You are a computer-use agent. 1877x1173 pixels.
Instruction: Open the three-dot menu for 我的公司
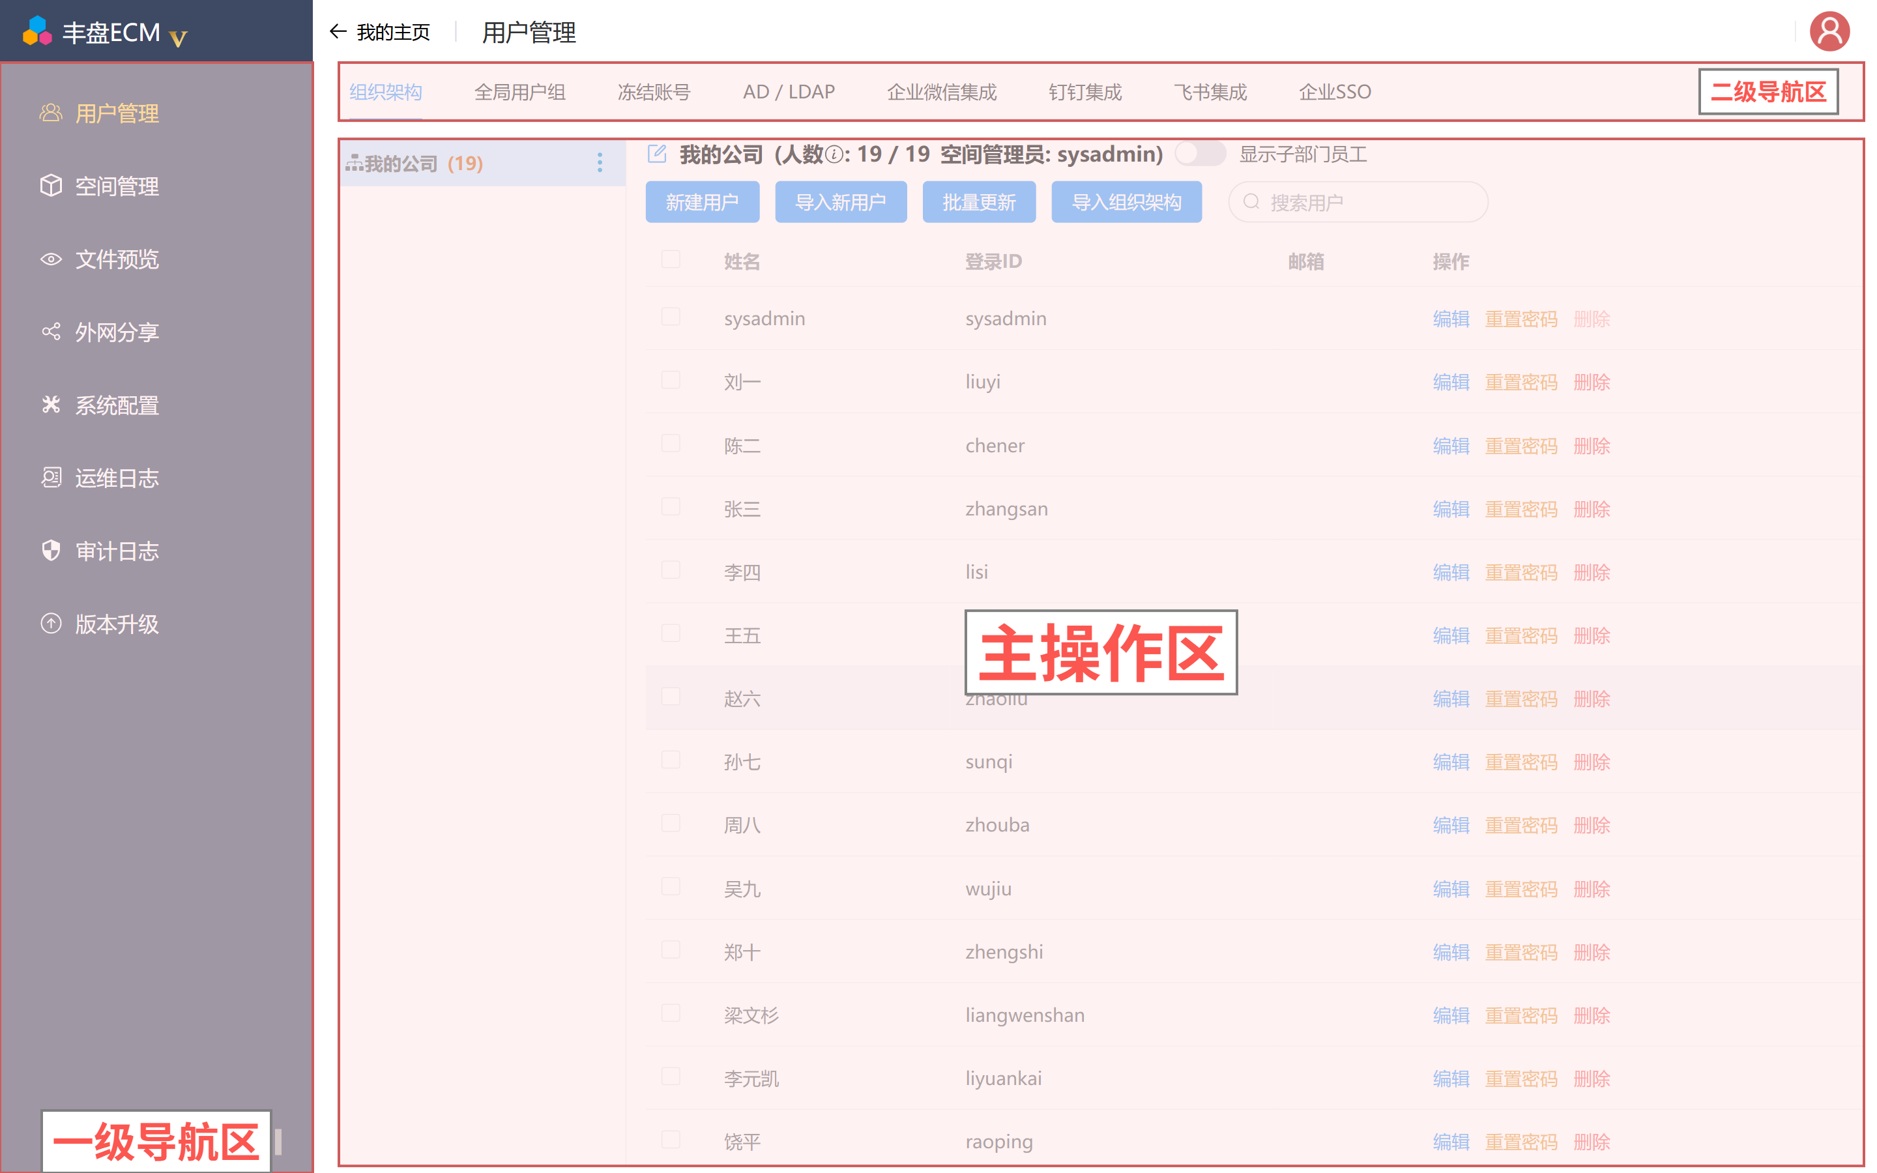[x=600, y=163]
